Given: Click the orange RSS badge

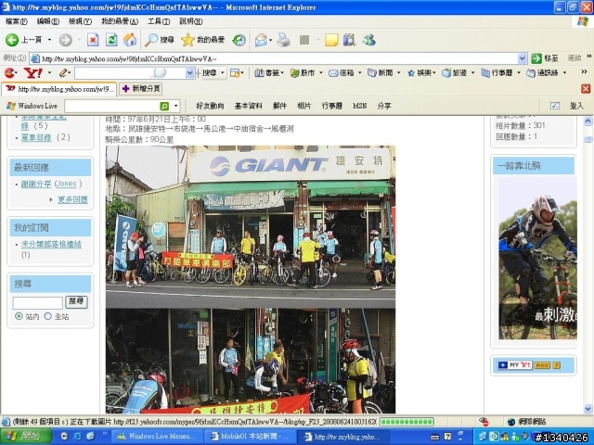Looking at the screenshot, I should tap(542, 365).
